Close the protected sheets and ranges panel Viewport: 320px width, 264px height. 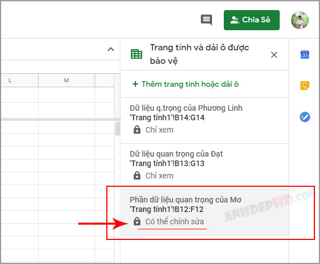(274, 55)
